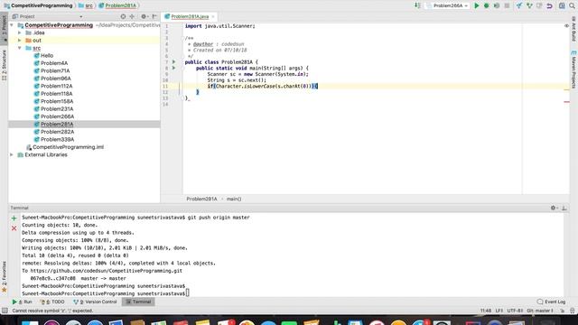
Task: Add new terminal session with plus icon
Action: click(x=14, y=218)
